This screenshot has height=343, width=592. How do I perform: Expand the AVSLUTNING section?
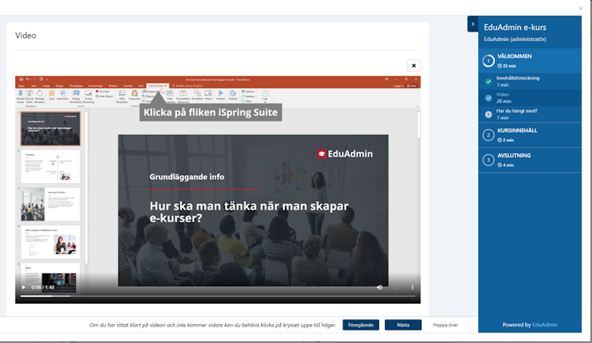[530, 160]
